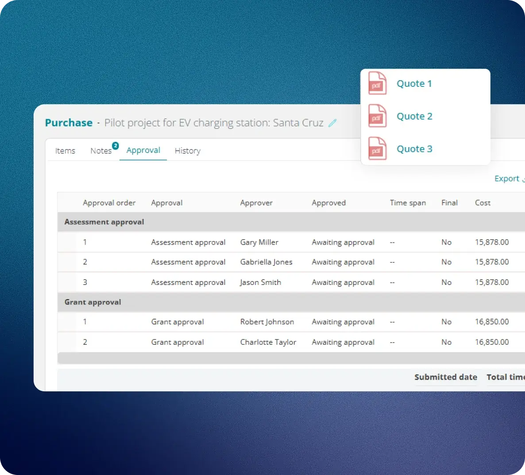Open the Quote 2 link
The height and width of the screenshot is (475, 525).
click(414, 116)
